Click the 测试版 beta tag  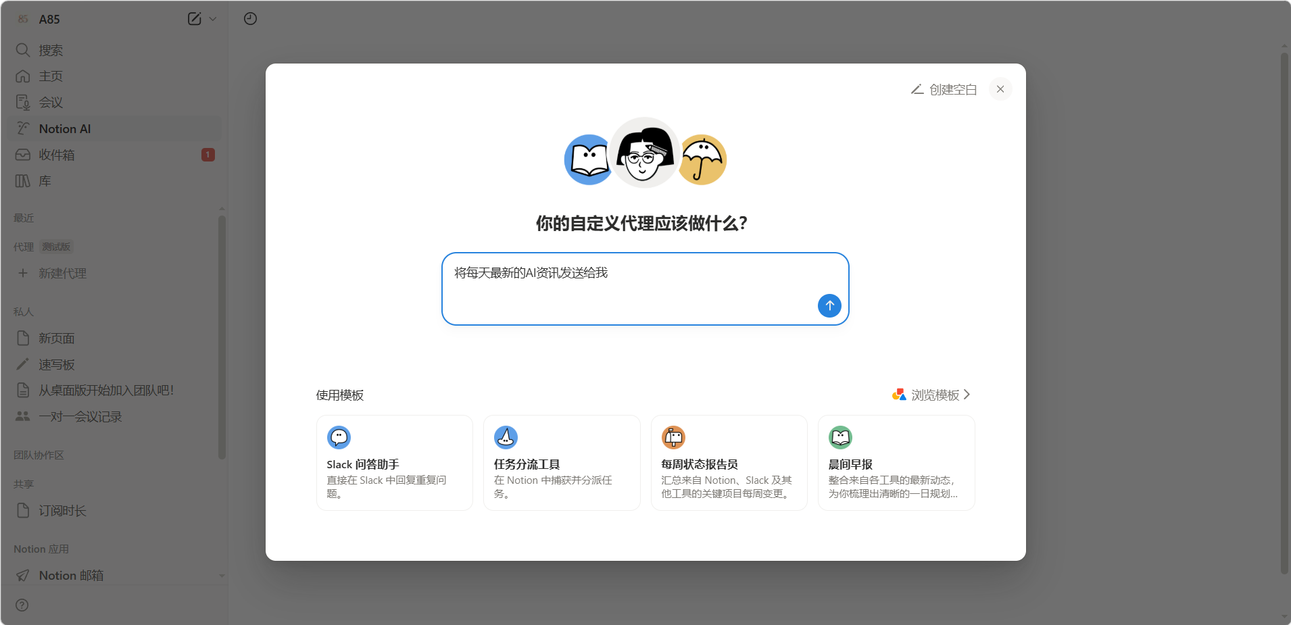tap(56, 247)
